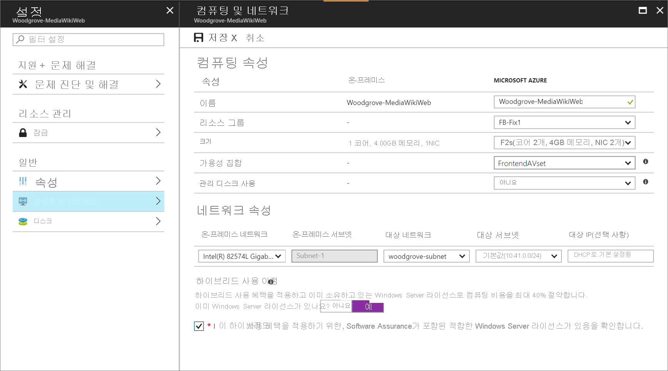The image size is (668, 371).
Task: Open the resource group FB-Fix1 dropdown
Action: tap(564, 122)
